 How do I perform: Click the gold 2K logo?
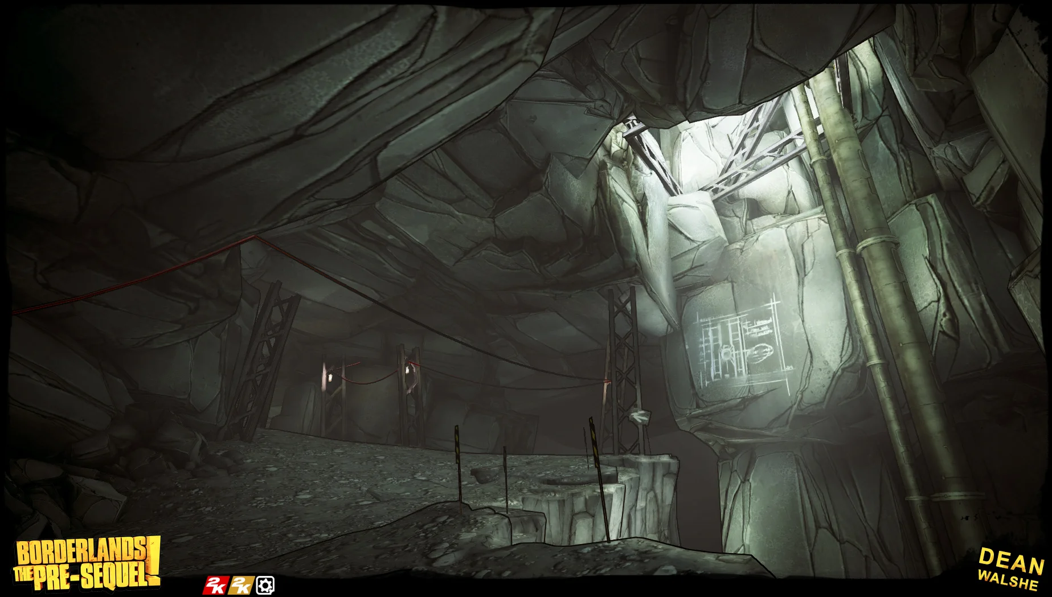(241, 585)
